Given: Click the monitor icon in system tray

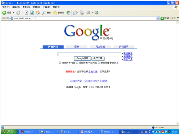Looking at the screenshot, I should pos(169,132).
